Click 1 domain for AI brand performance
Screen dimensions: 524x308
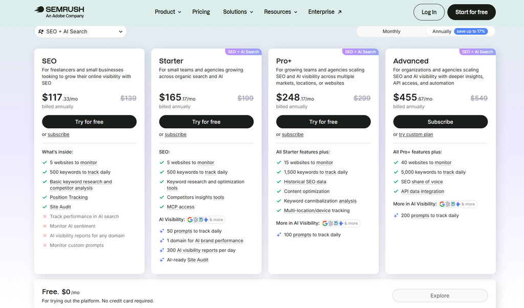tap(205, 241)
